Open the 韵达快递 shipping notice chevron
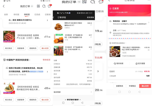152x106 pixels. [x=47, y=72]
